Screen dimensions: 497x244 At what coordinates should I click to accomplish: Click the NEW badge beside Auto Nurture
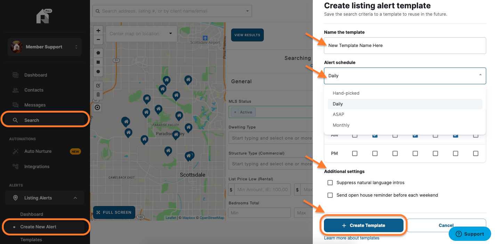(75, 151)
